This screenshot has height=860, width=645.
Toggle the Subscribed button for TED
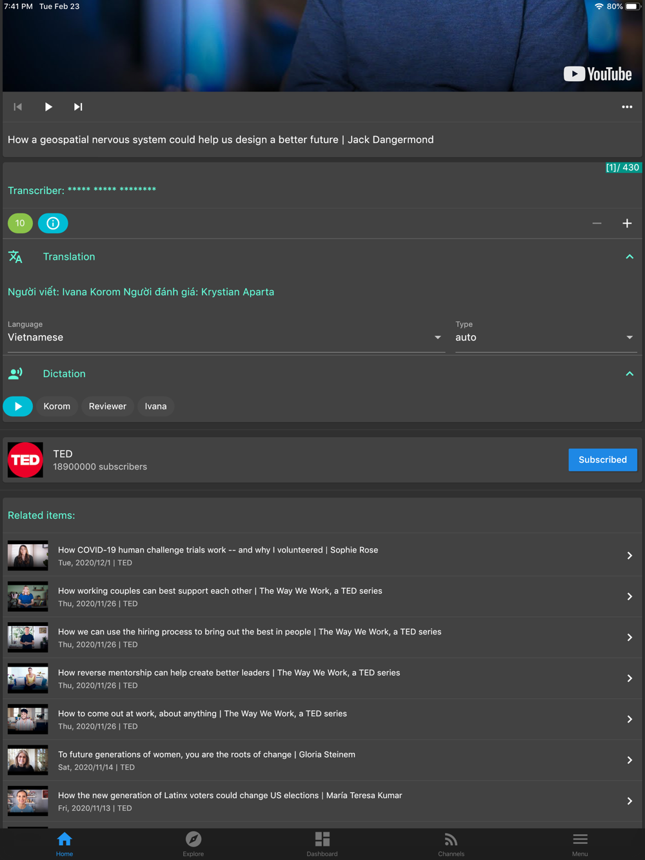[602, 460]
